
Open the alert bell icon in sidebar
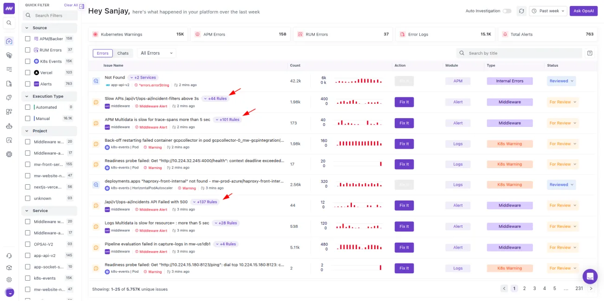pos(9,98)
